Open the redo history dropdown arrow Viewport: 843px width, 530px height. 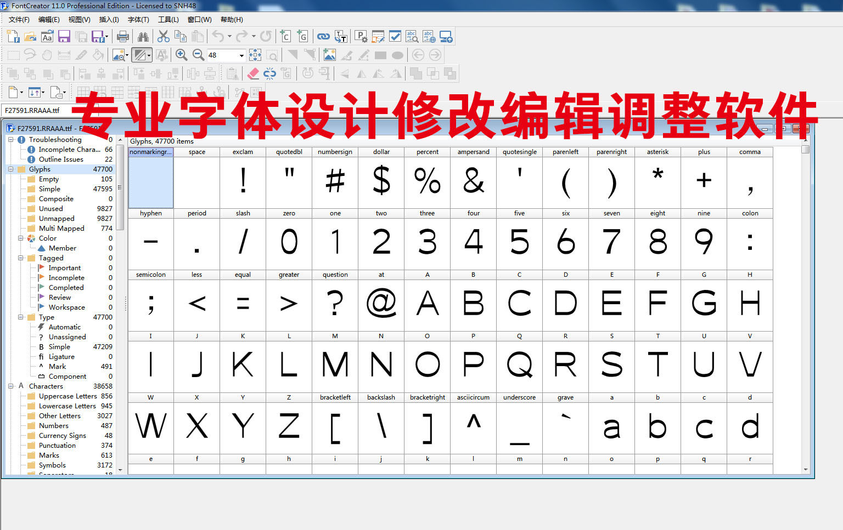pos(253,36)
